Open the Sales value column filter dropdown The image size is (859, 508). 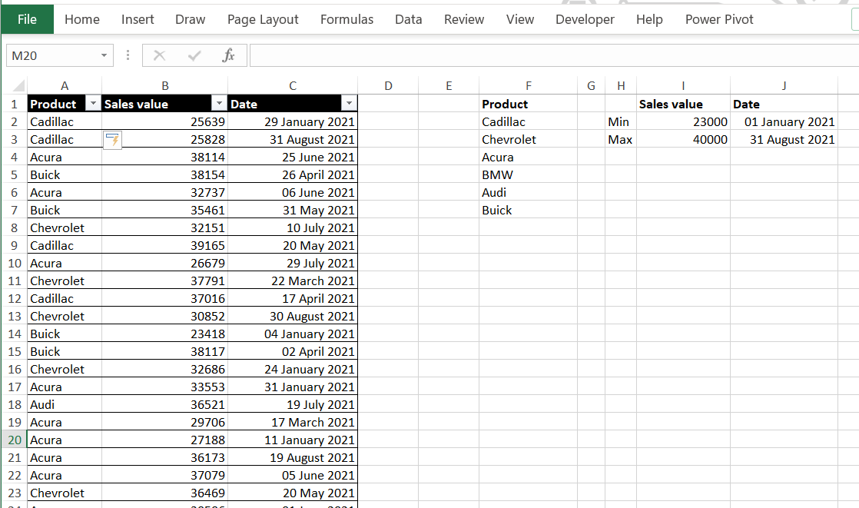click(x=219, y=103)
